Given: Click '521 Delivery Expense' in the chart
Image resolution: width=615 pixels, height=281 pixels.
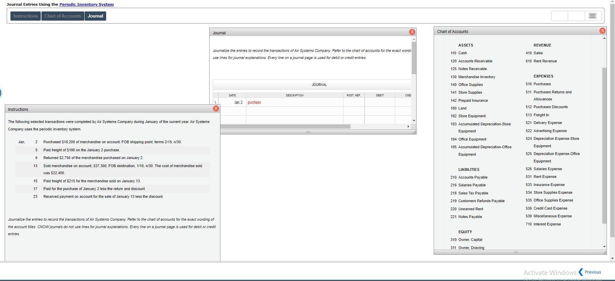Looking at the screenshot, I should tap(544, 123).
